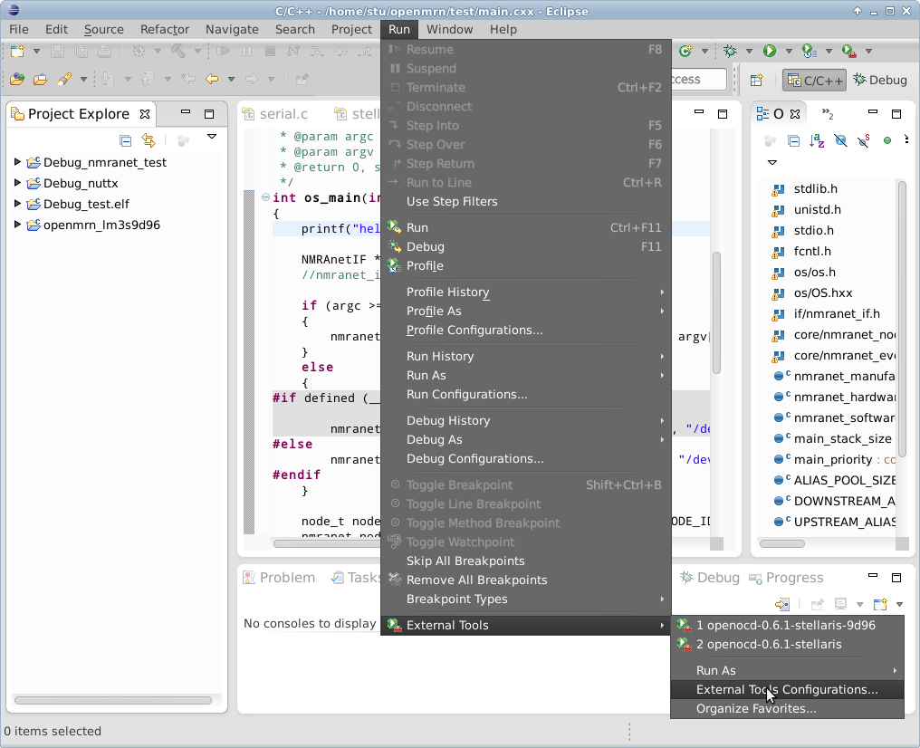Open a new perspective with Open Perspective icon
The image size is (920, 748).
pos(756,80)
